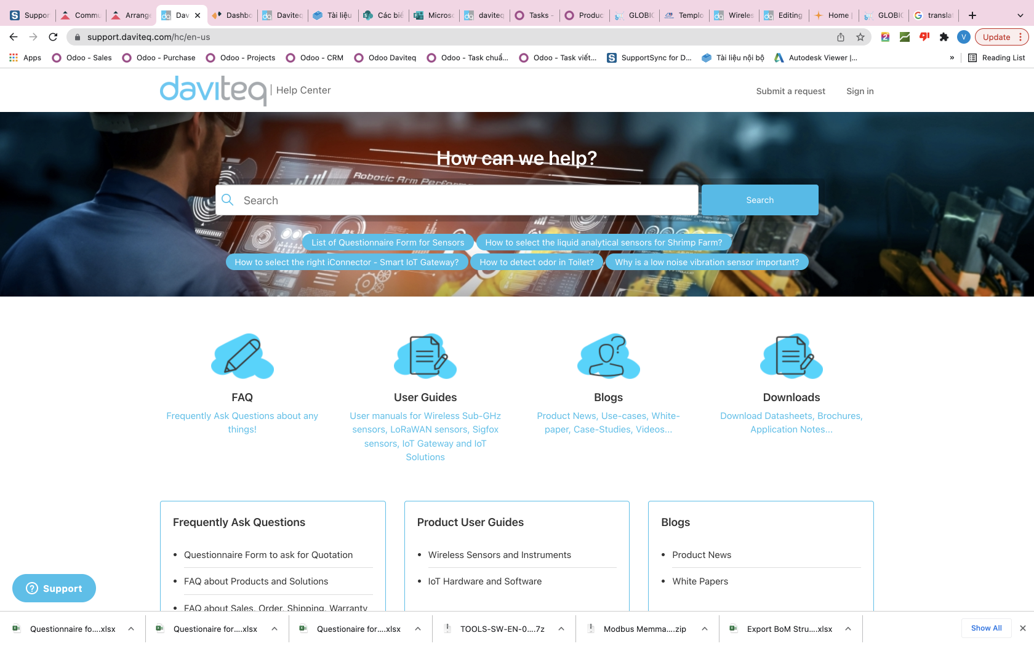Open How to detect odor in Toilet?
The image size is (1034, 646).
click(x=537, y=262)
